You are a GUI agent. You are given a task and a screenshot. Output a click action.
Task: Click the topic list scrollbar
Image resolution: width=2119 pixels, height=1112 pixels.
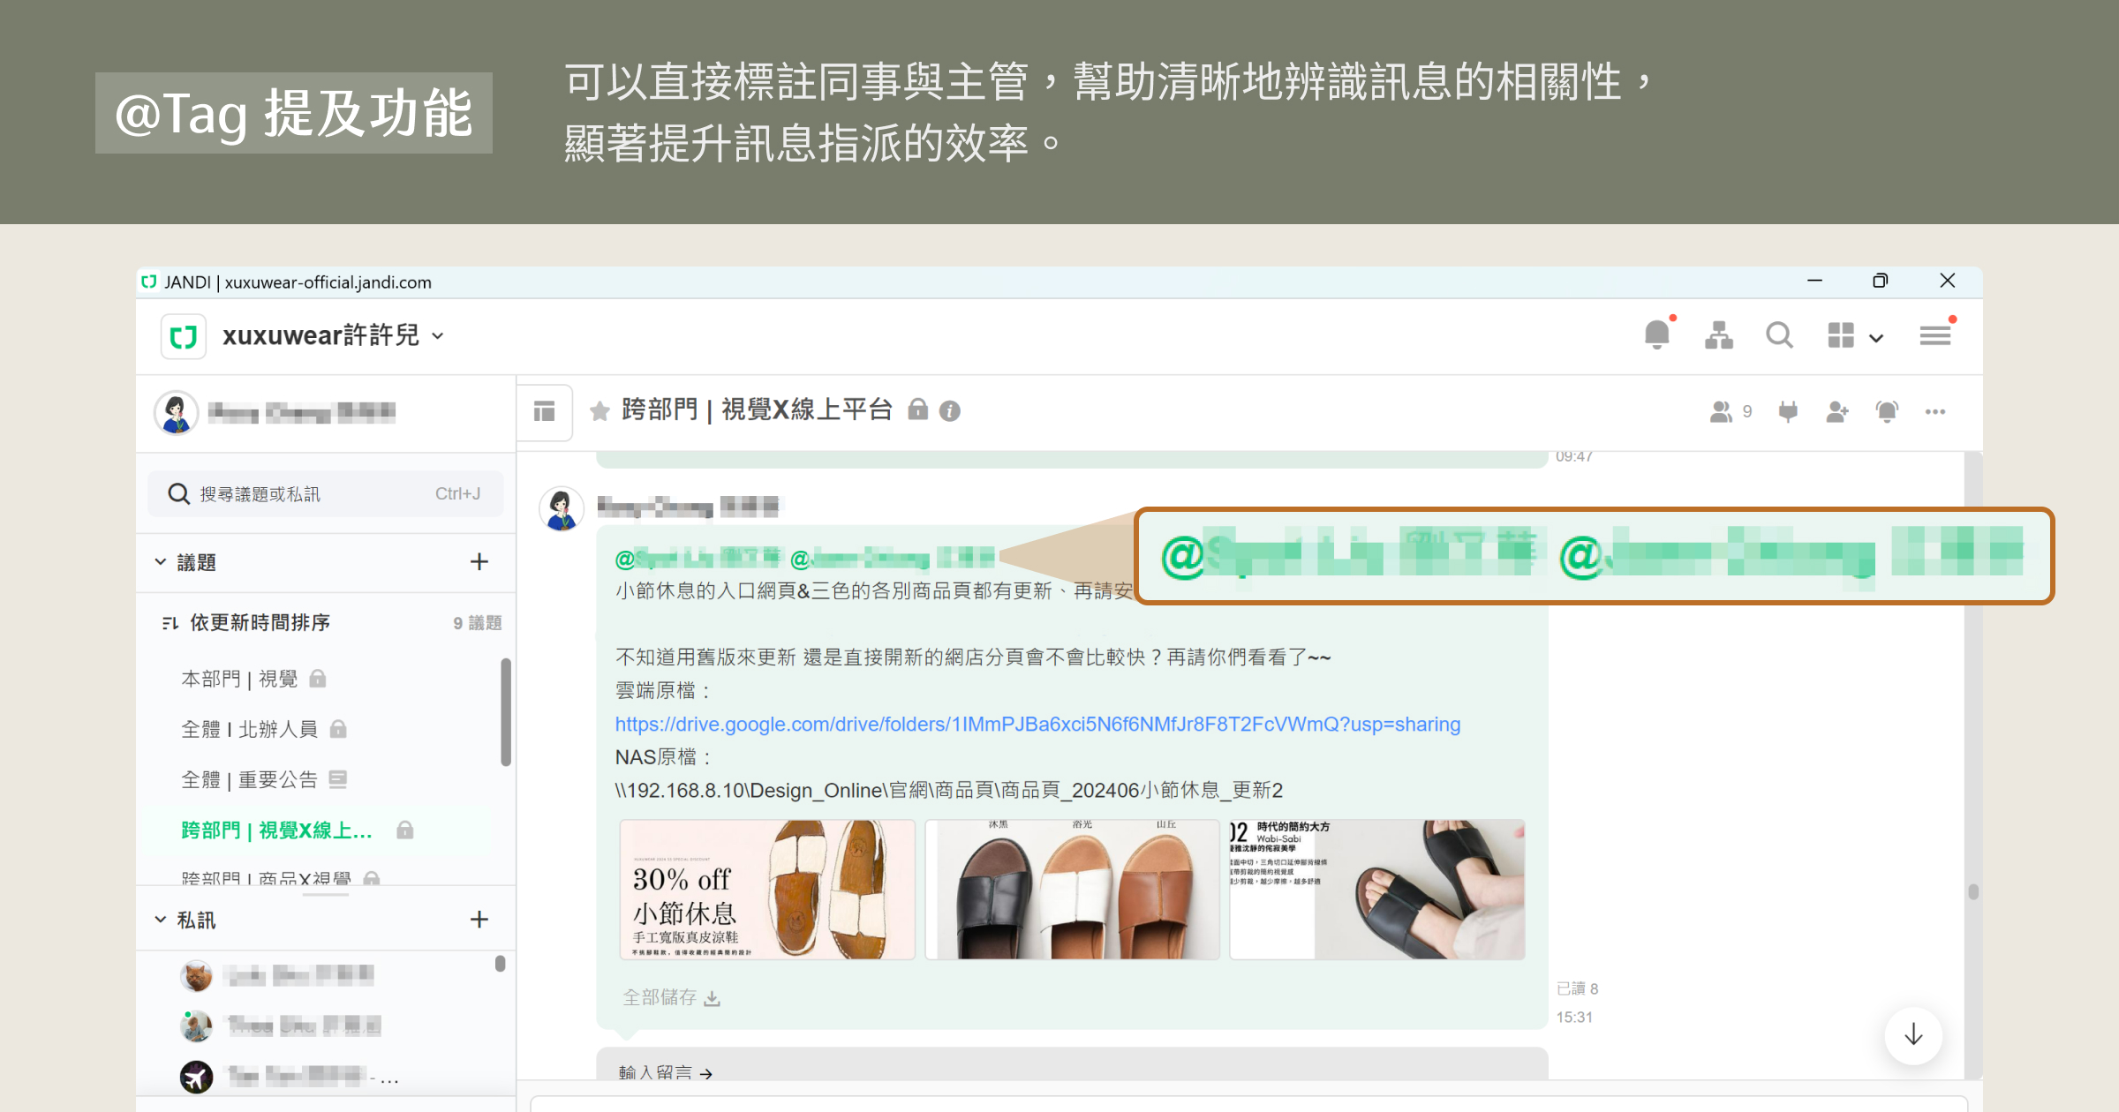(506, 711)
